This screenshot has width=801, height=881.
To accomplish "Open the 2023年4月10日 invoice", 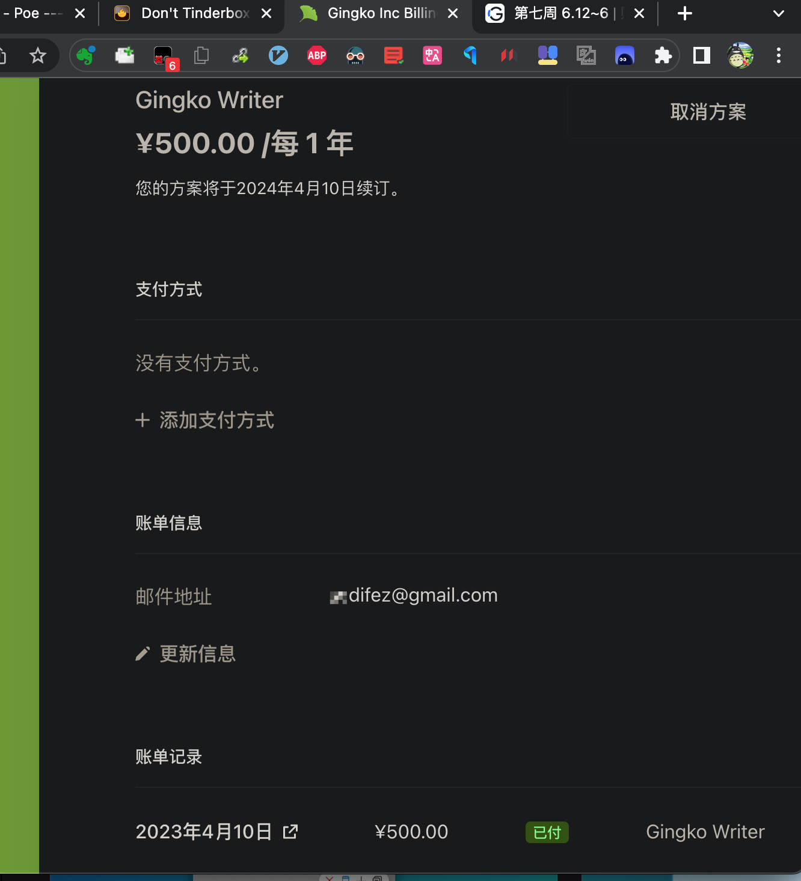I will (x=204, y=832).
